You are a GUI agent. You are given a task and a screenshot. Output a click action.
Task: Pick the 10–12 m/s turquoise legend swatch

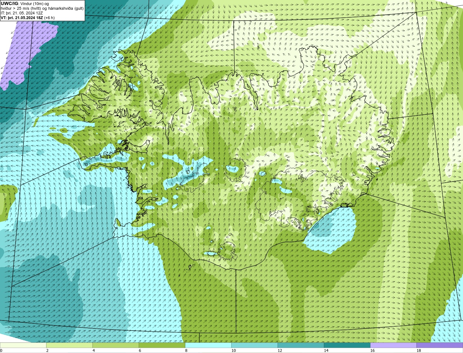[x=255, y=345]
